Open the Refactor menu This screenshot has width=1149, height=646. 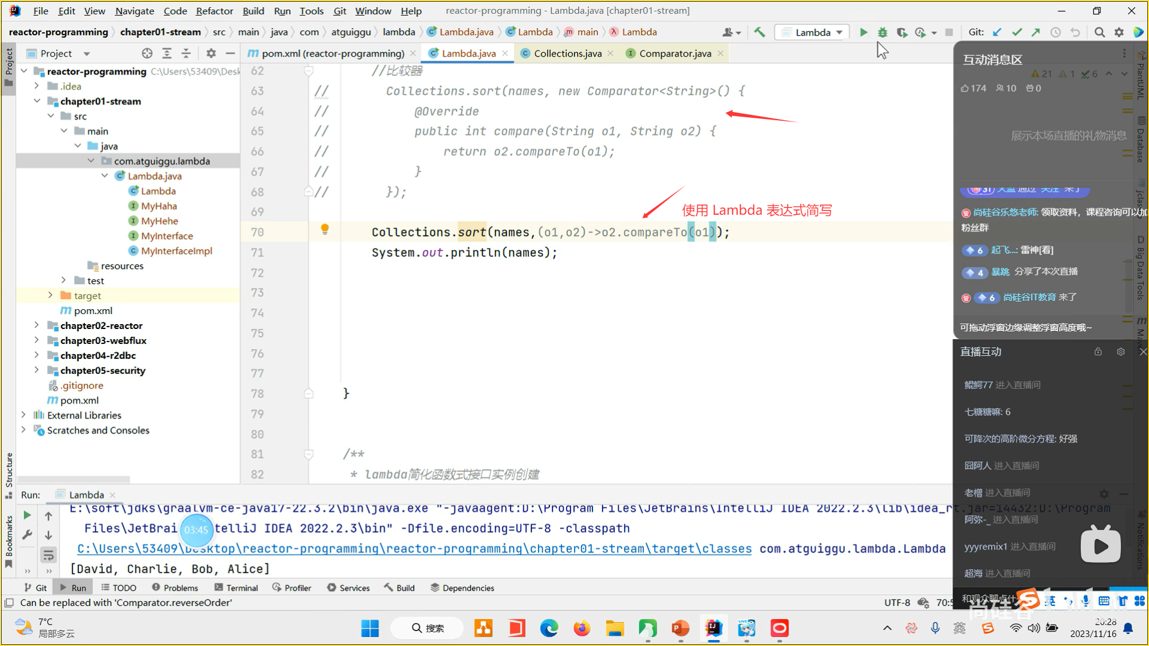click(214, 11)
